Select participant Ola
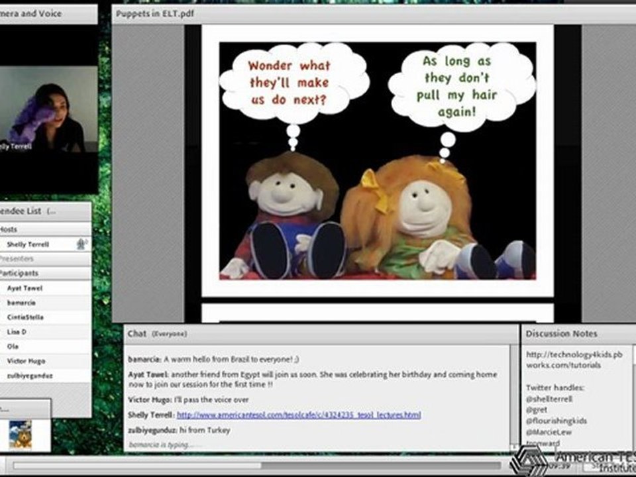This screenshot has width=636, height=477. (46, 346)
